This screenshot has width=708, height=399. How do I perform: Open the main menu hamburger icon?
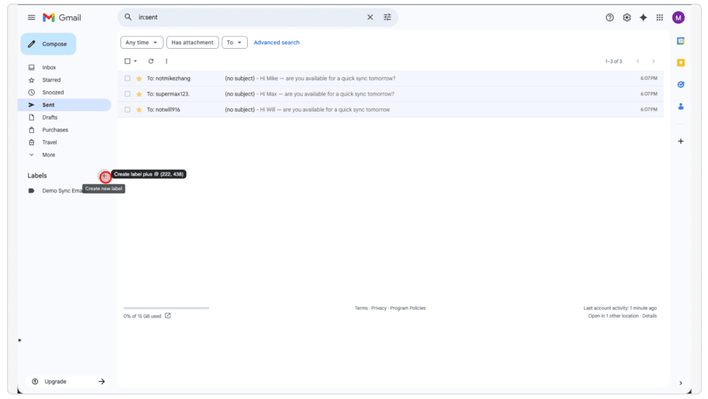point(31,17)
